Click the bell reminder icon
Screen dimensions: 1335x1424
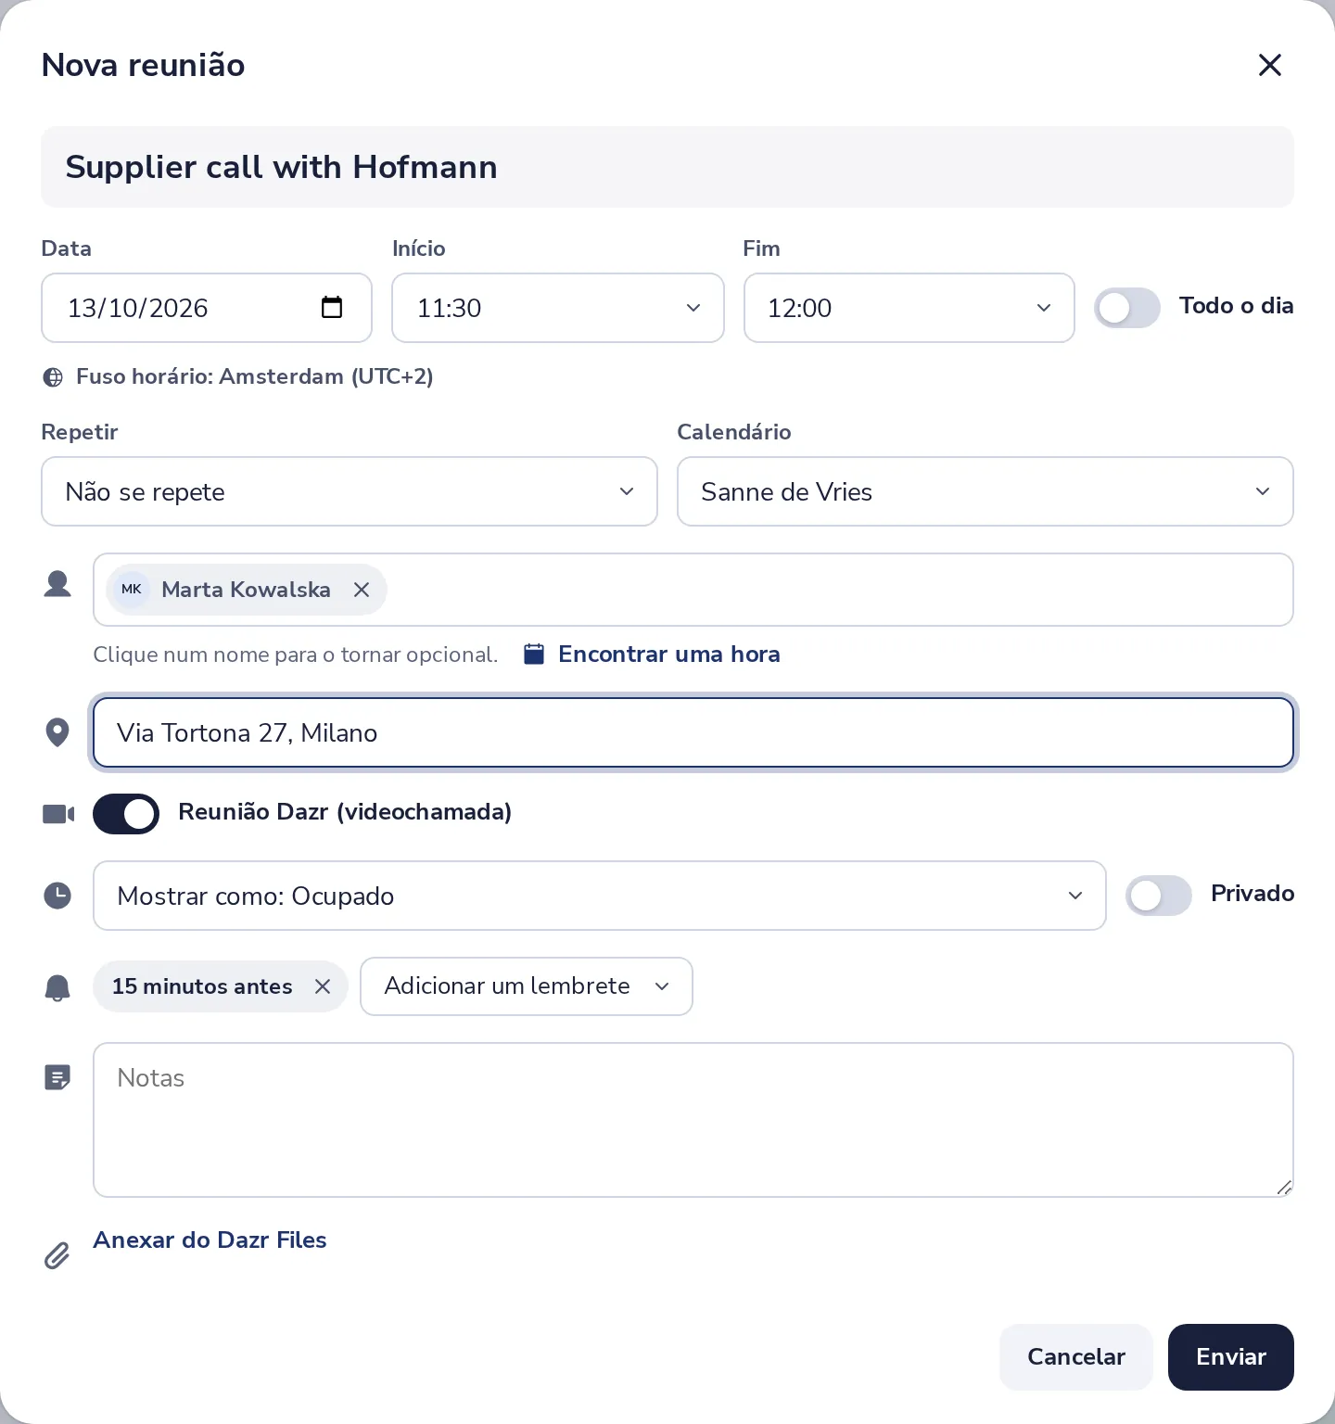tap(57, 987)
